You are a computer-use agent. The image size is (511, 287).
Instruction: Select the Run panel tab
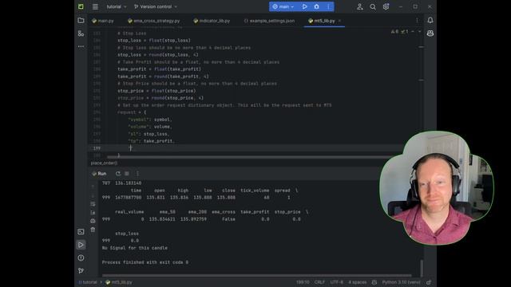tap(99, 174)
